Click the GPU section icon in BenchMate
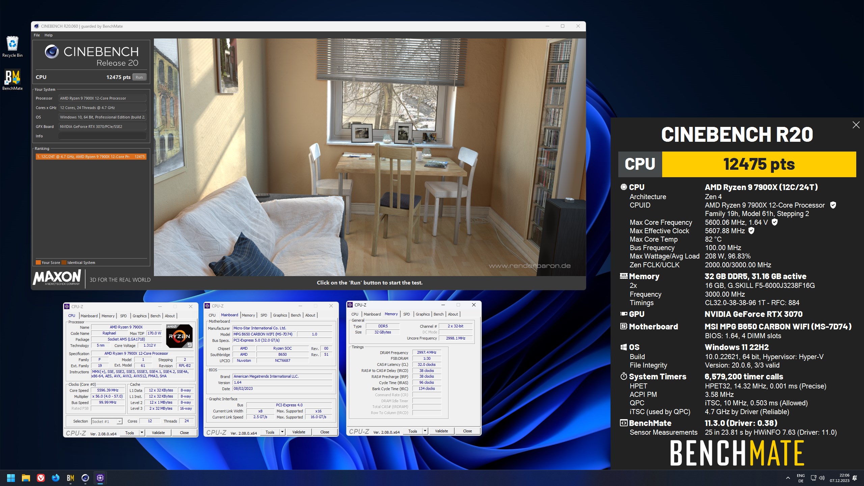Image resolution: width=864 pixels, height=486 pixels. (x=623, y=314)
